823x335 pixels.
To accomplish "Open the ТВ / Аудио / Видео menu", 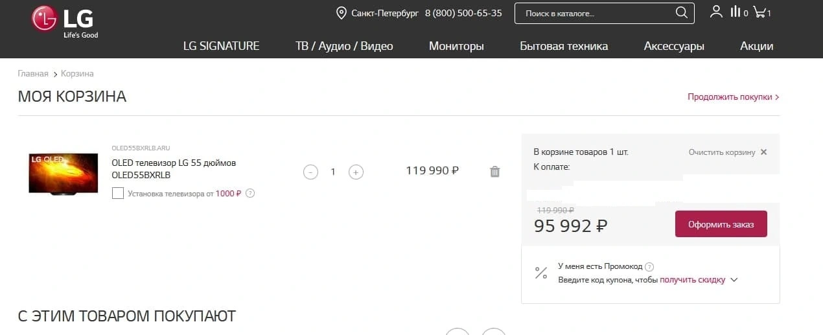I will coord(344,46).
